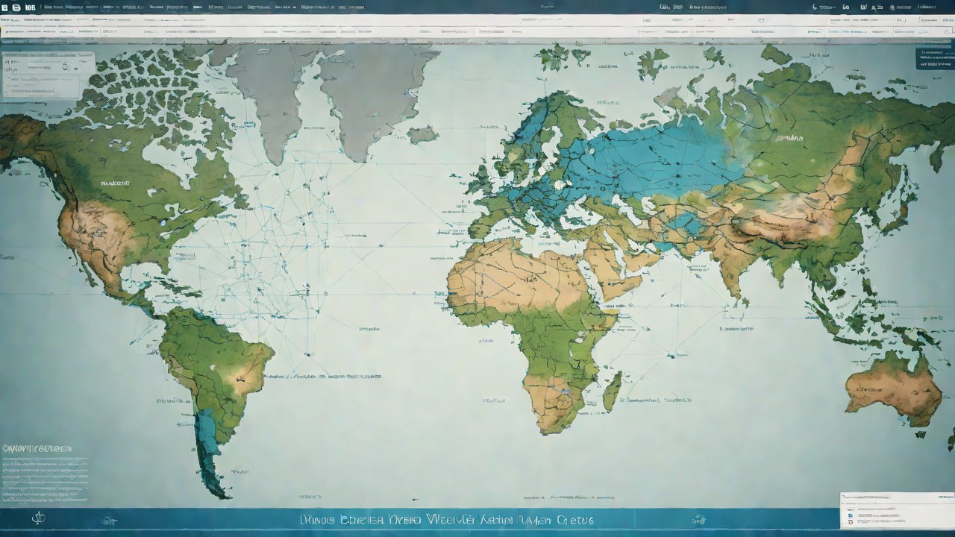Screen dimensions: 955x537
Task: Click the crescent moon icon in top bar
Action: 815,7
